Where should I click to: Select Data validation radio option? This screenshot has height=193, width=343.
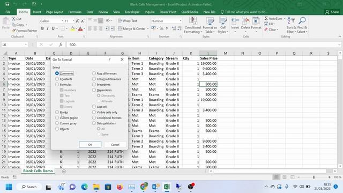click(x=94, y=123)
